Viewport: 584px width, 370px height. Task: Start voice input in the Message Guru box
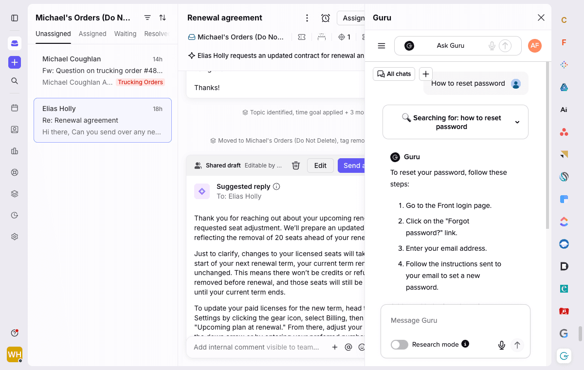(x=501, y=345)
